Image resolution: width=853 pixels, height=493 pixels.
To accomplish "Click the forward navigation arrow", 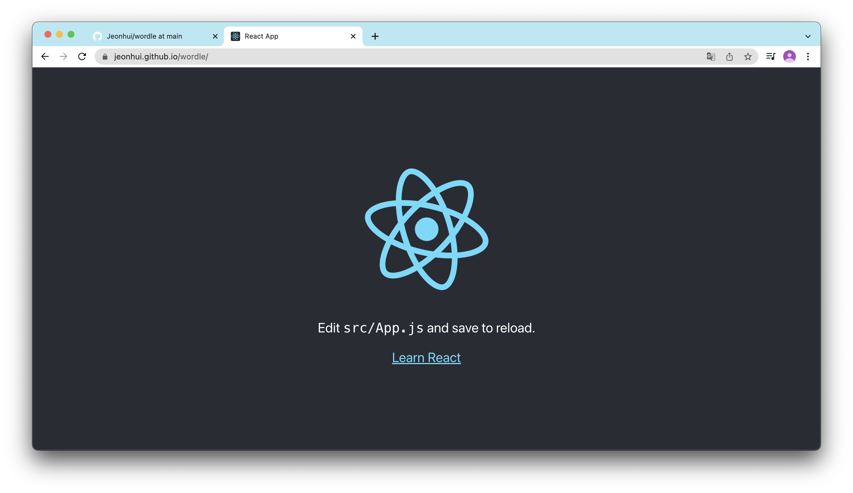I will [x=63, y=57].
